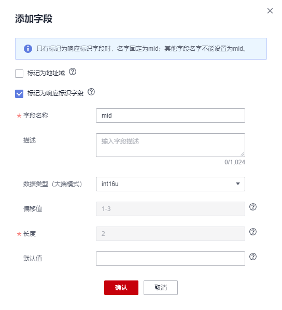The height and width of the screenshot is (310, 282).
Task: Uncheck the 标记为响应标识字段 checkbox
Action: point(19,94)
